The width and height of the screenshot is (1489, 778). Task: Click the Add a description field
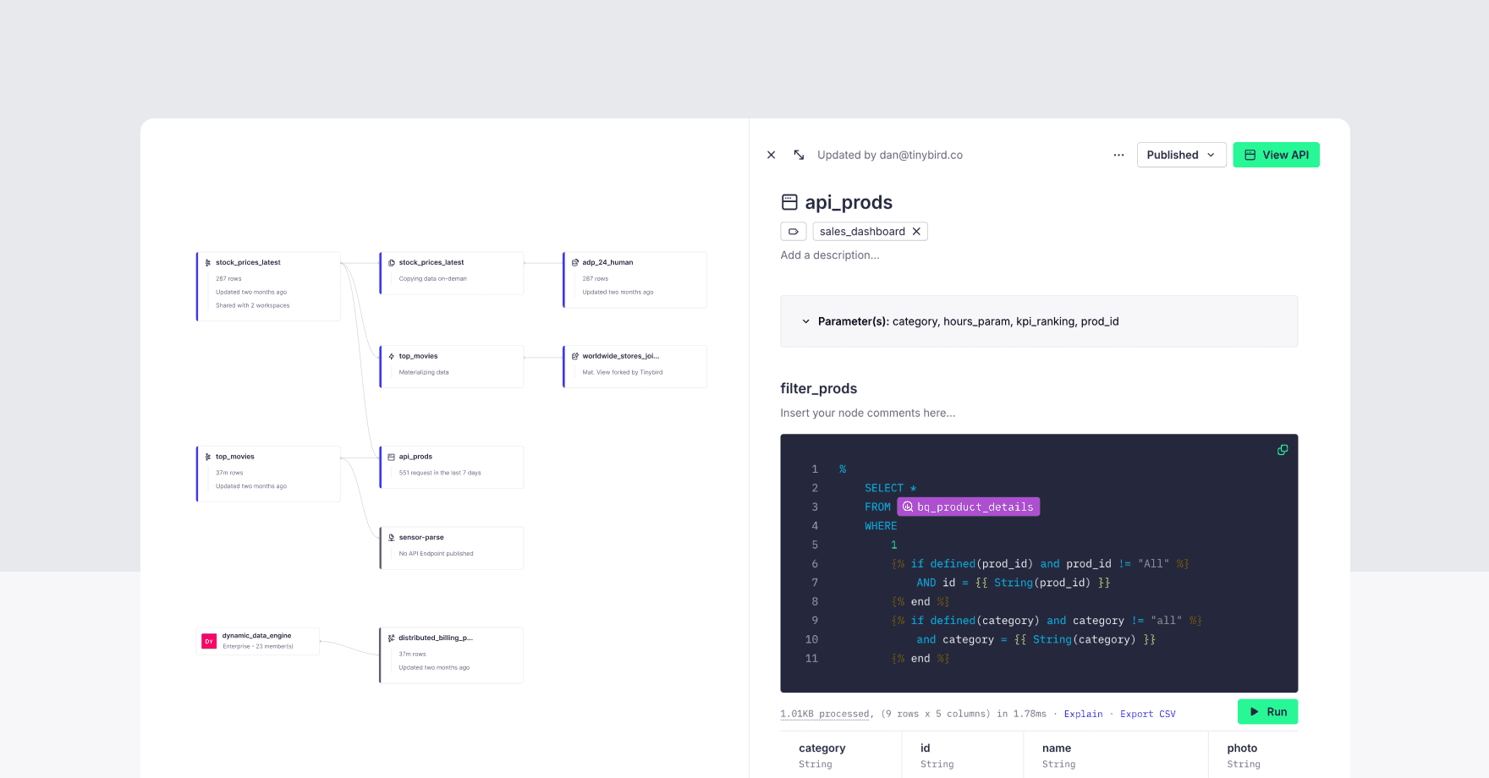(830, 255)
